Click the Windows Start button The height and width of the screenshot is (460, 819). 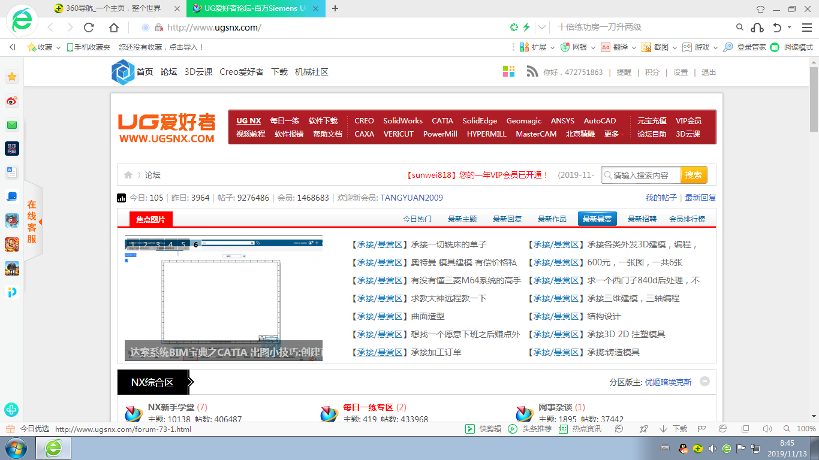[16, 448]
